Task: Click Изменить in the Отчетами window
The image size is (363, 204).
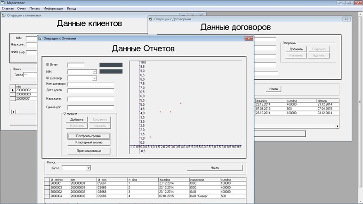Action: pos(77,126)
